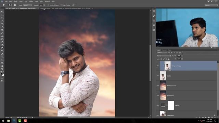Hide the sky Background copy layer
Screen dimensions: 219x123
[x=158, y=86]
